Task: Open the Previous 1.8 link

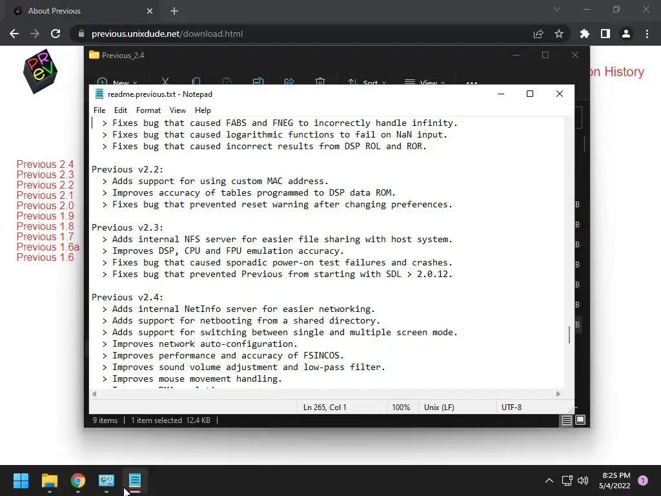Action: pyautogui.click(x=45, y=226)
